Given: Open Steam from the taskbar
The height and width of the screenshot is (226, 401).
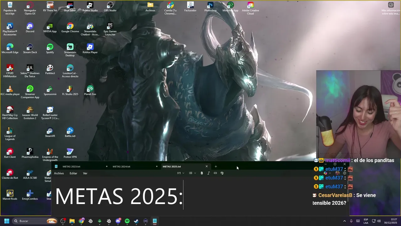Looking at the screenshot, I should 136,221.
